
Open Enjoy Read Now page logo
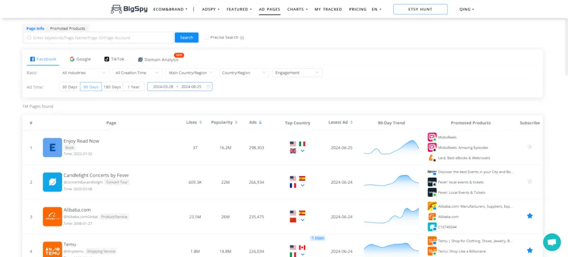tap(52, 147)
